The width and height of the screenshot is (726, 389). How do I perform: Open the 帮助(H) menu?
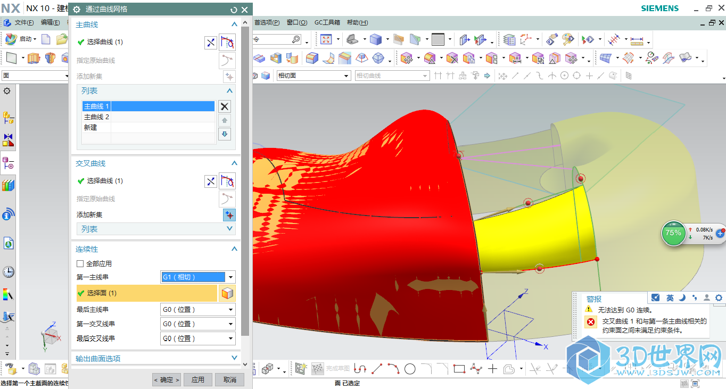pyautogui.click(x=357, y=22)
